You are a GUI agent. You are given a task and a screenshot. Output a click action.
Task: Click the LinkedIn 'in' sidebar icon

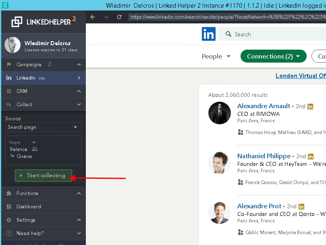[x=9, y=78]
